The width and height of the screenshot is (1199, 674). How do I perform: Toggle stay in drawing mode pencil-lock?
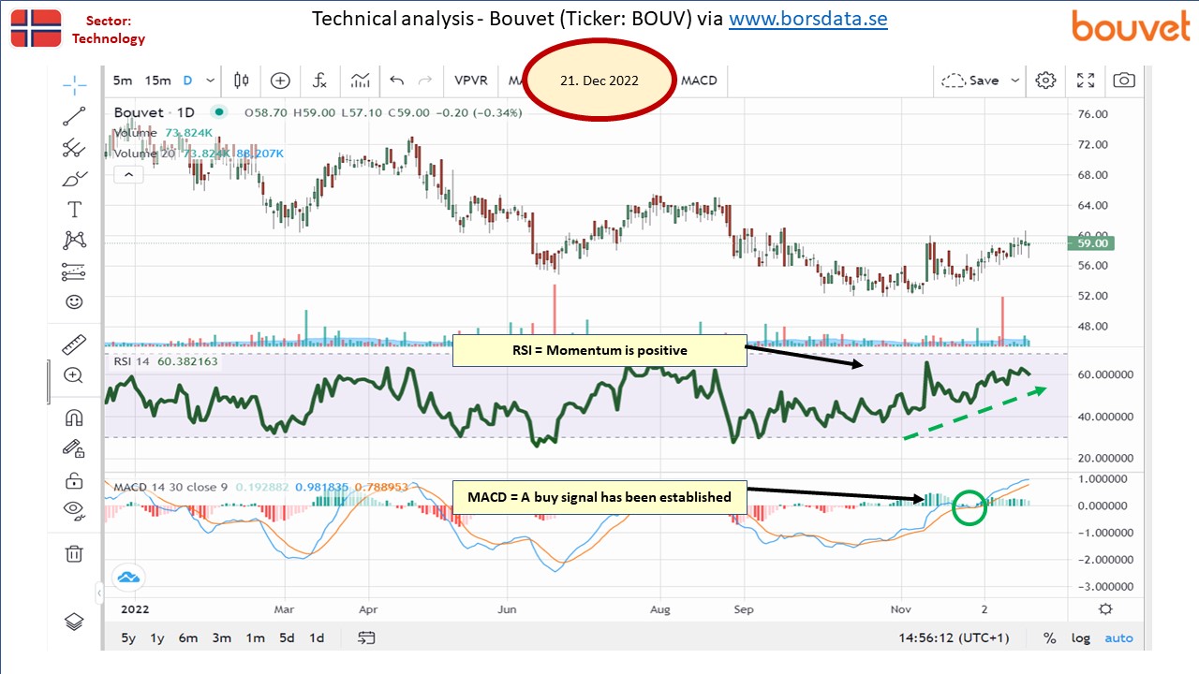pyautogui.click(x=74, y=448)
